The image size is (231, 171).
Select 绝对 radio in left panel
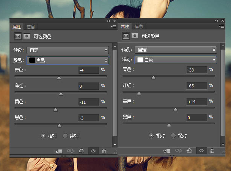65,136
